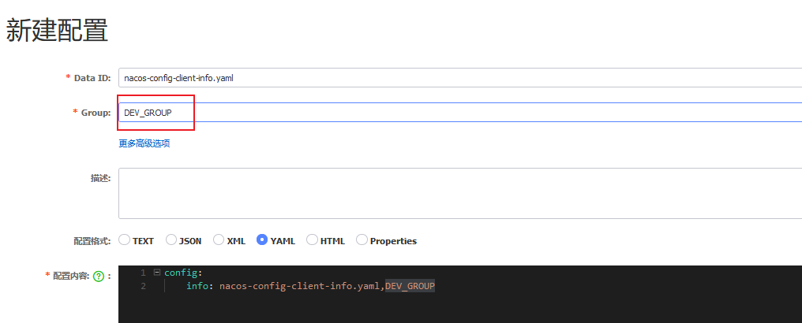Collapse the config block fold marker
Image resolution: width=802 pixels, height=323 pixels.
point(157,273)
